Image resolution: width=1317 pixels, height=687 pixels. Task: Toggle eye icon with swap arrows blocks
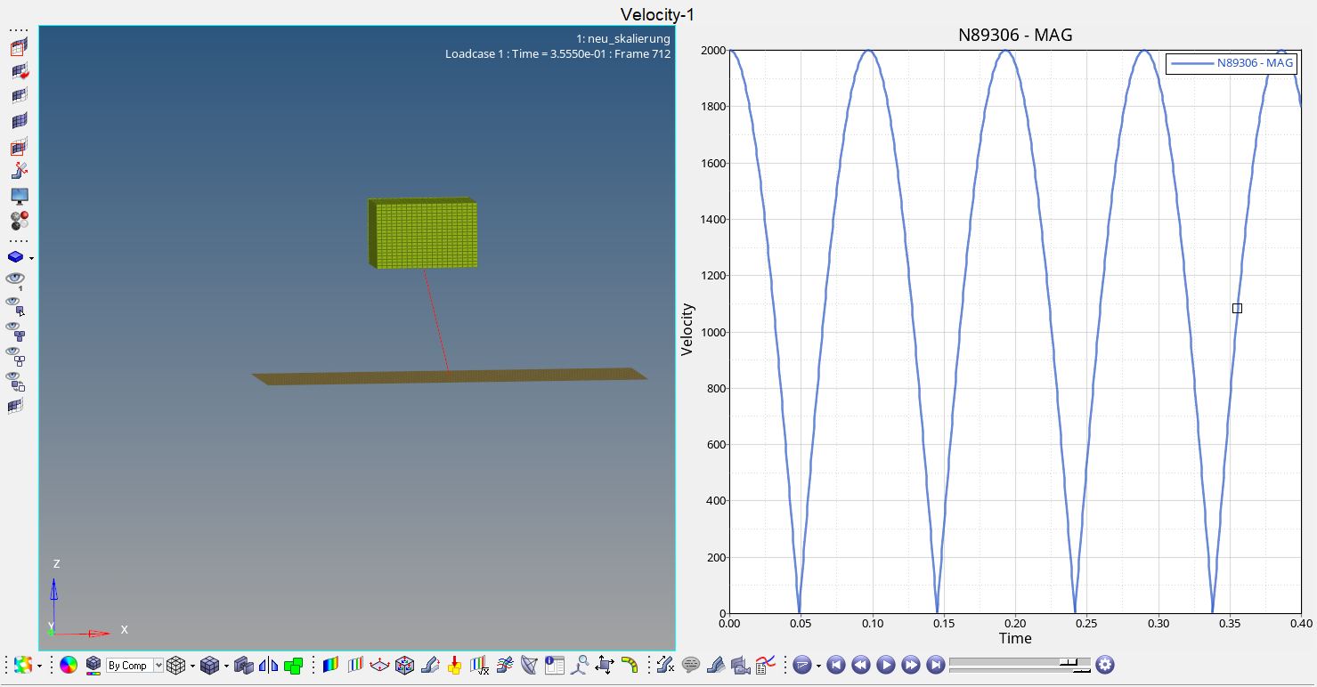point(16,381)
